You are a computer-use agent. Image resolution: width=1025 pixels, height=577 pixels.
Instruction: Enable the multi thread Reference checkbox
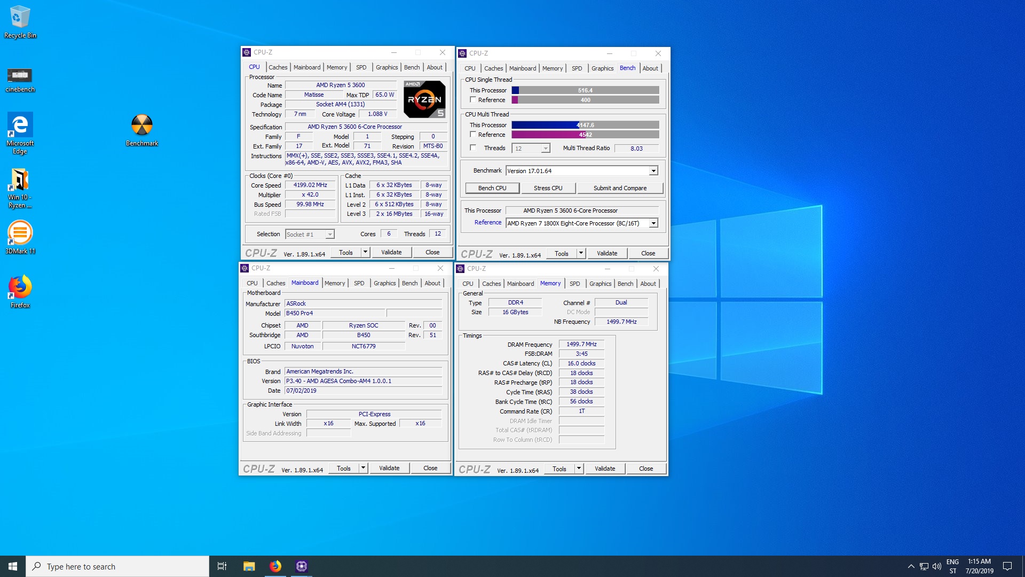[473, 135]
